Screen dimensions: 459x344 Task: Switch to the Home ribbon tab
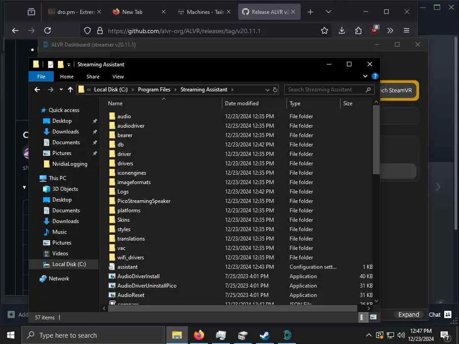coord(67,77)
